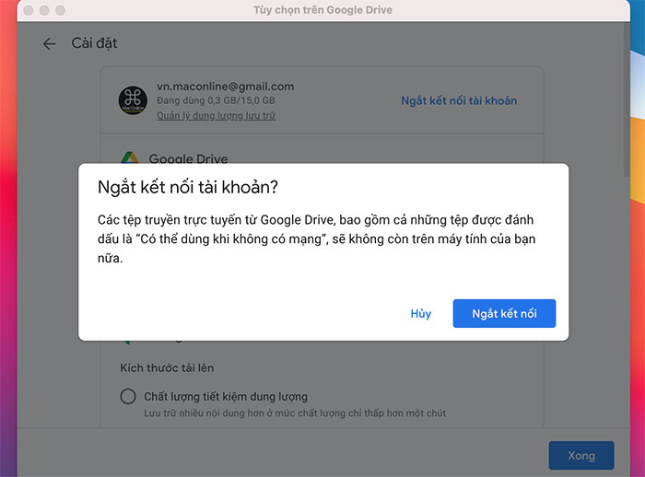Screen dimensions: 645x477
Task: Cancel the dialog with "Hủy"
Action: point(421,313)
